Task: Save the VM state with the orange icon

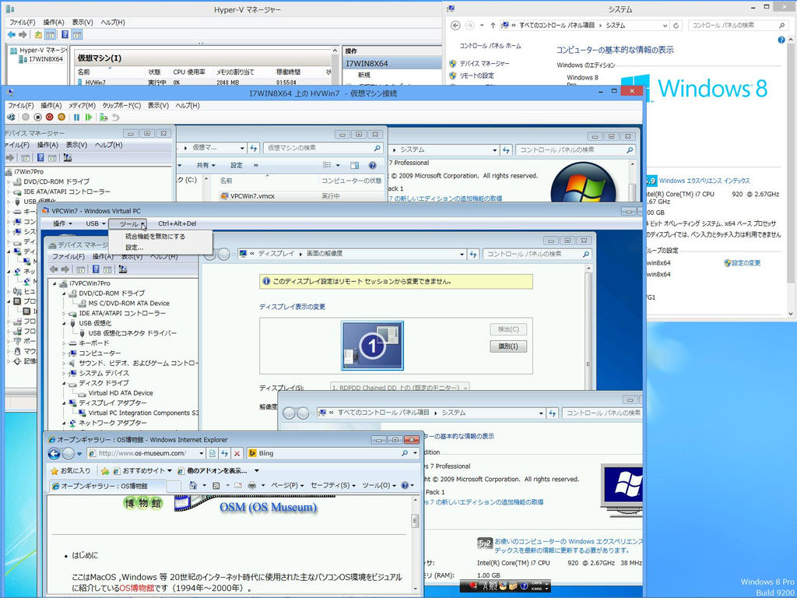Action: click(61, 117)
